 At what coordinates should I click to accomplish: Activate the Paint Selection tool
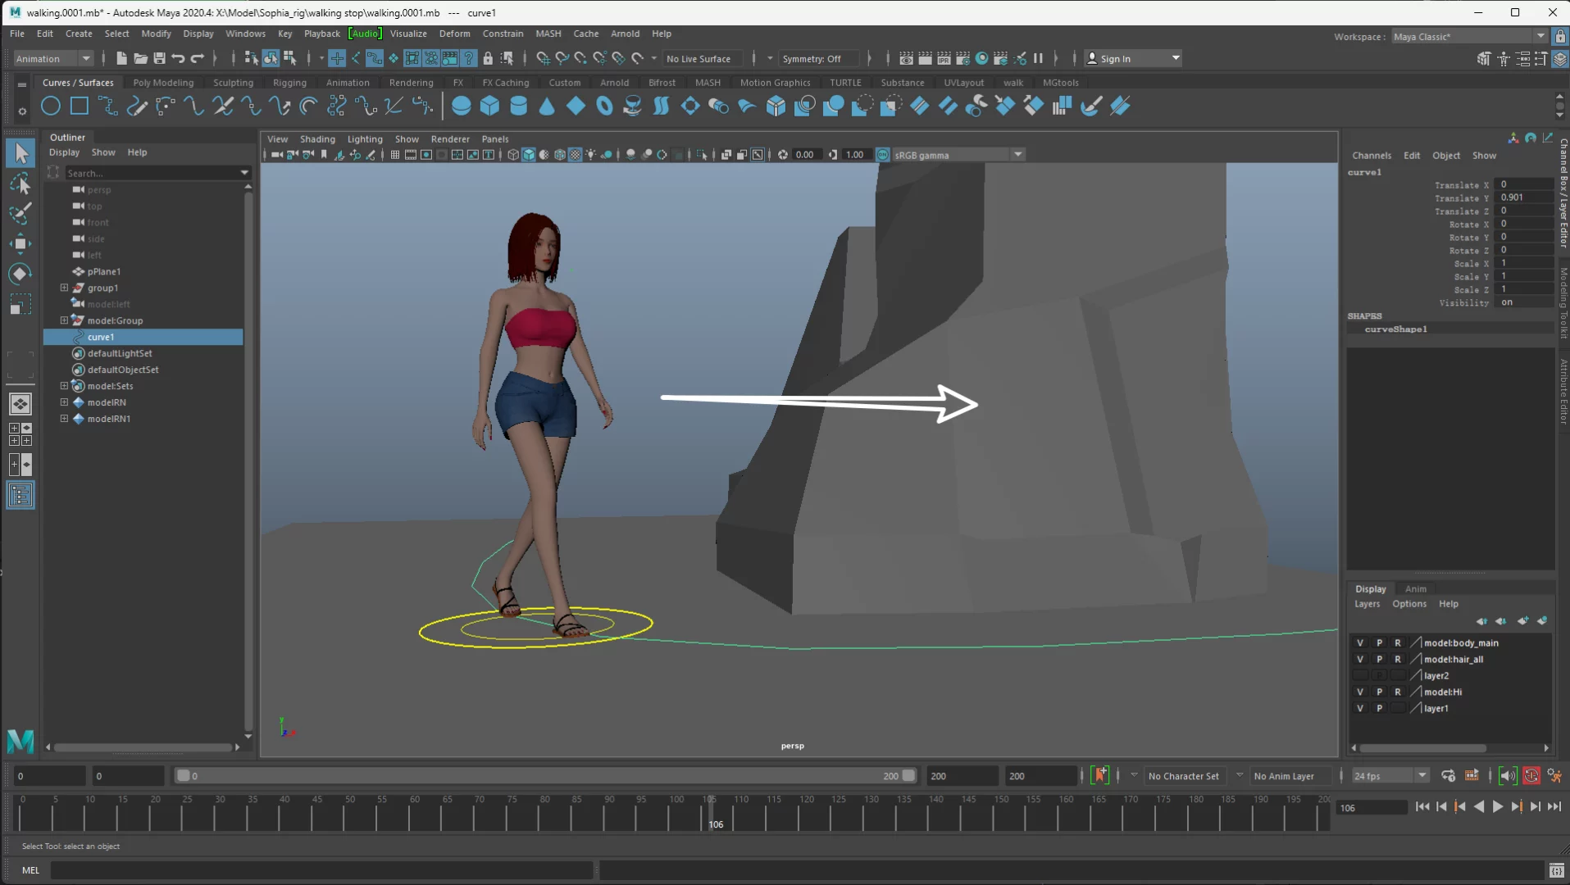point(20,214)
